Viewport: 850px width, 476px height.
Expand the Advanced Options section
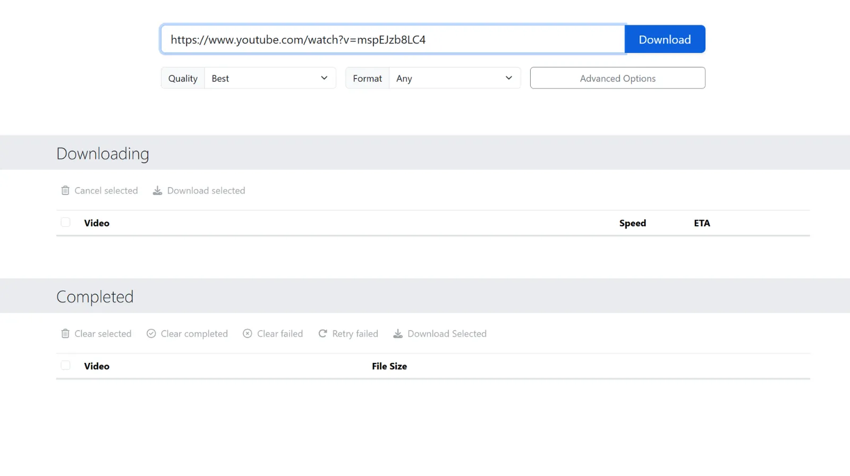[x=617, y=78]
